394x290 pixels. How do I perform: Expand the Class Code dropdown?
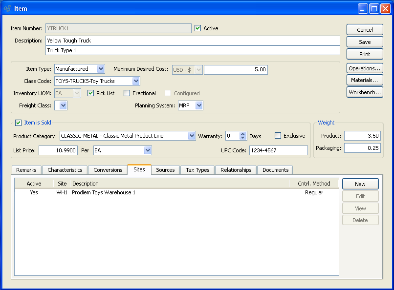coord(136,81)
